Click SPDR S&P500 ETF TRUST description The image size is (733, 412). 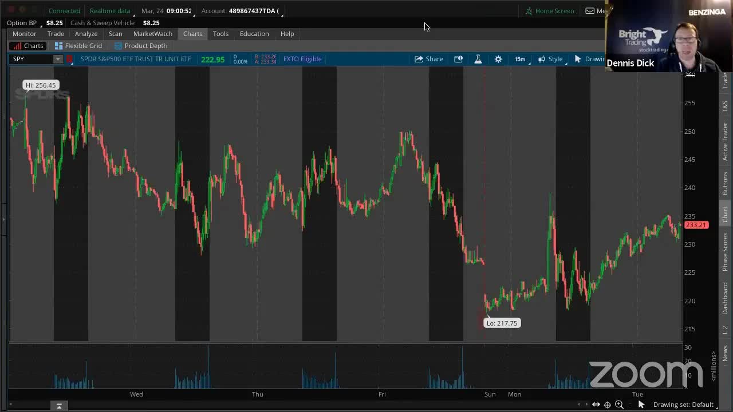(136, 59)
